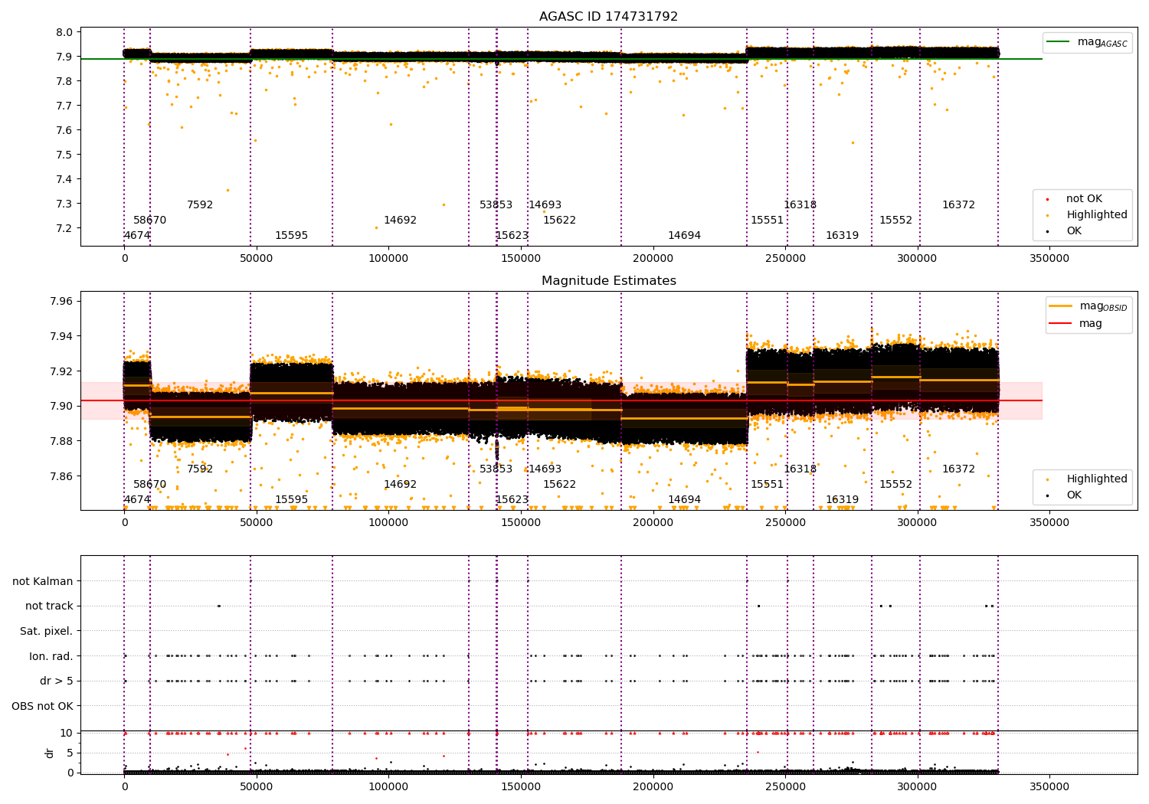Click obsid label 15623 in the top plot
The width and height of the screenshot is (1149, 804).
tap(512, 236)
